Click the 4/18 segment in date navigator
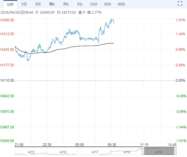 [127, 152]
